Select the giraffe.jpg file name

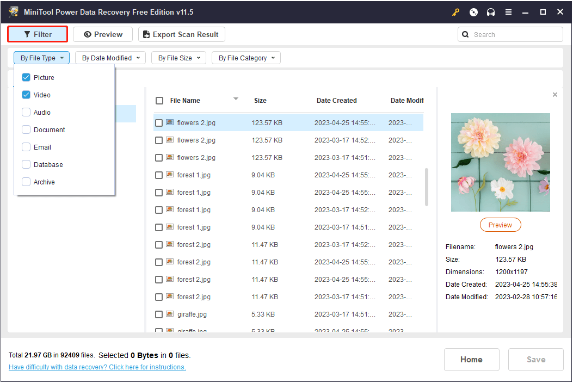192,314
